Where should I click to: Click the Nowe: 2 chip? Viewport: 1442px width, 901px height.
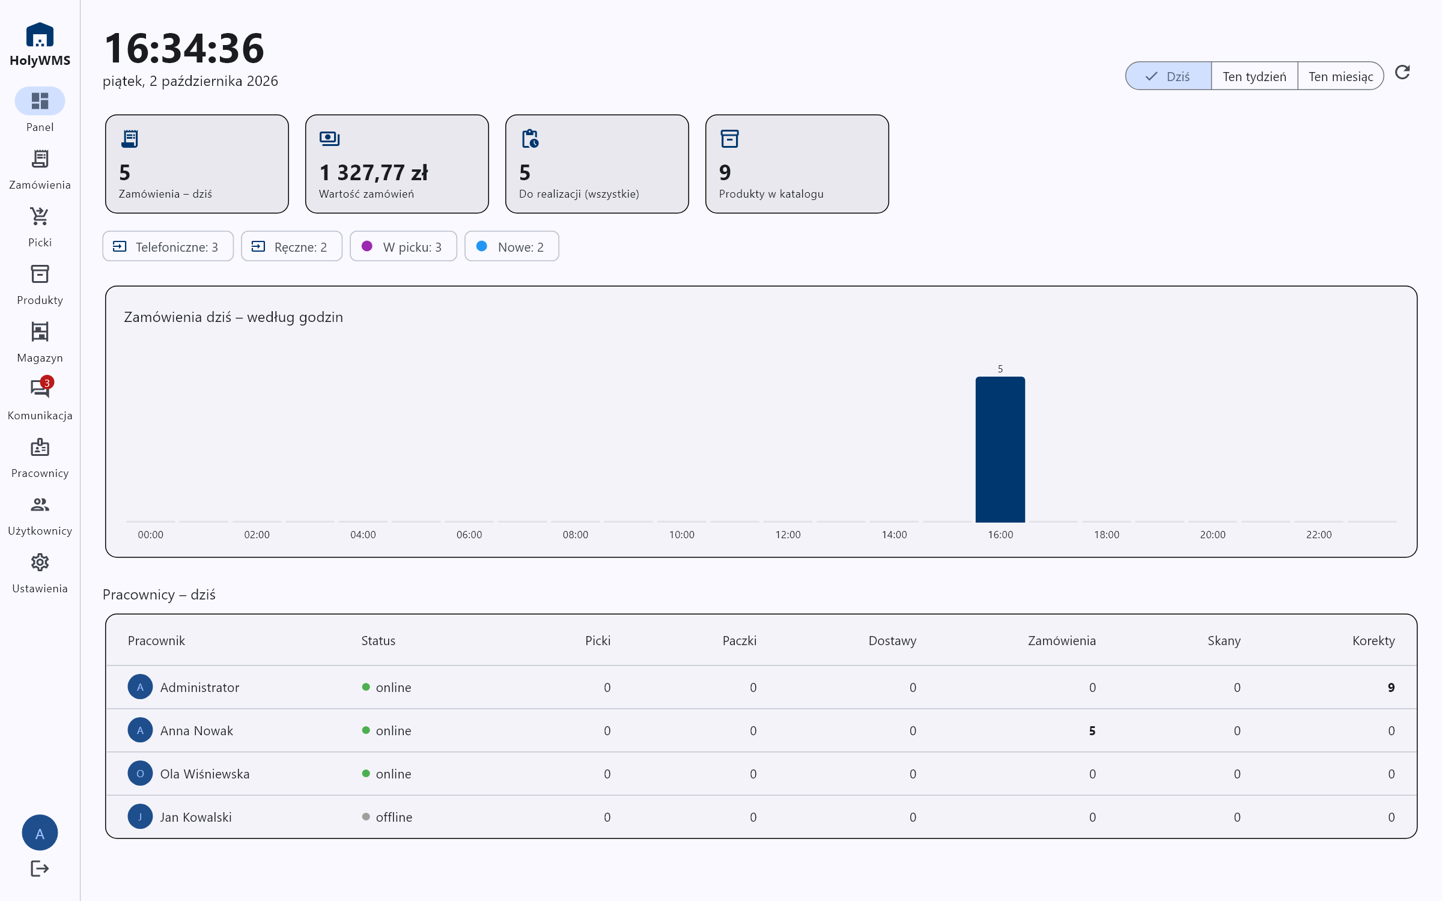click(x=512, y=246)
